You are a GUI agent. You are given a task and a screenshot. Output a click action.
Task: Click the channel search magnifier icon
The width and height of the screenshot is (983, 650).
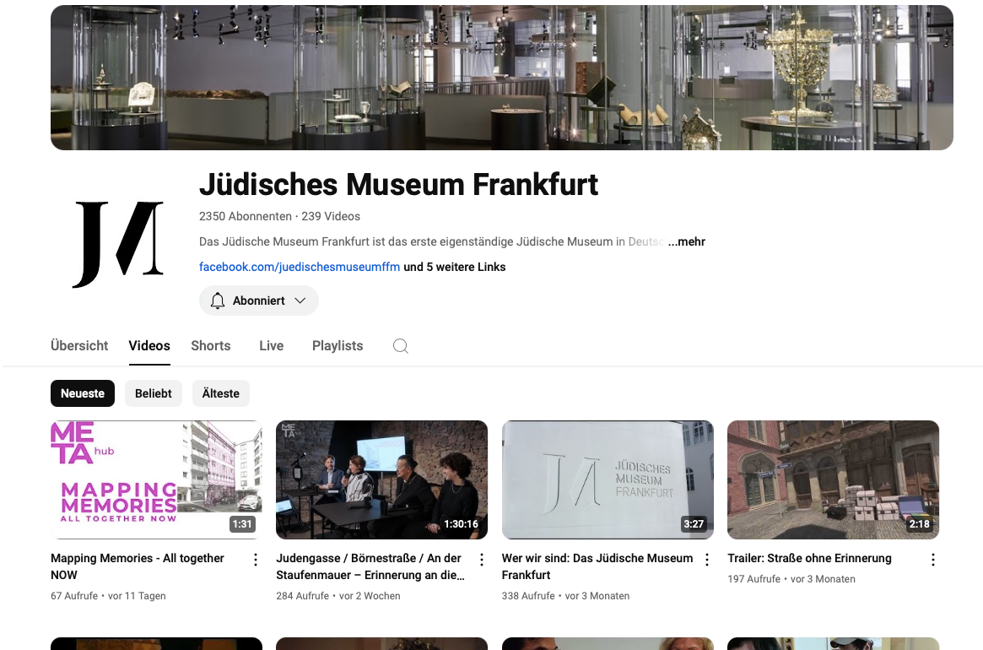[401, 346]
